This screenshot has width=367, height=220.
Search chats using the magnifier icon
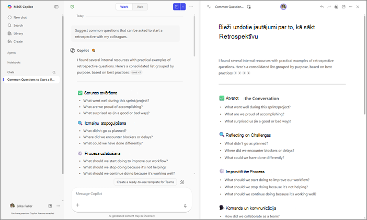click(x=54, y=72)
